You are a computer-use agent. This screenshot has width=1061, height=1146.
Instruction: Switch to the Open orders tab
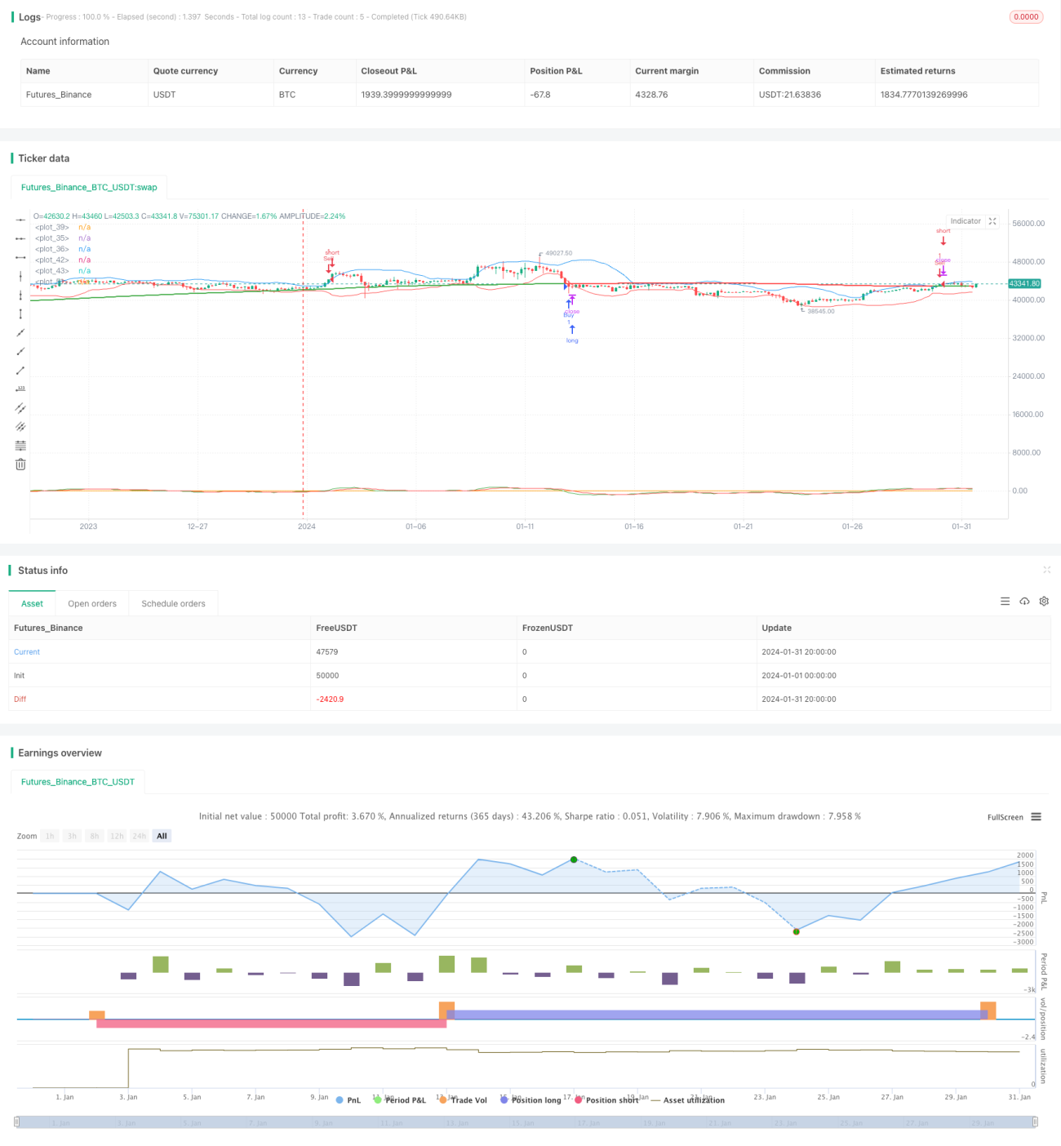92,604
